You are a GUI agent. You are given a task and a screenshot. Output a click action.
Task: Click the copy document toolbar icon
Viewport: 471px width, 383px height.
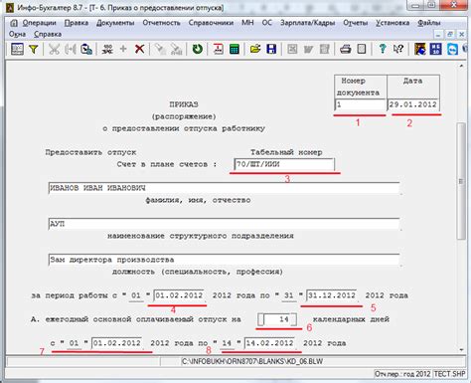(x=86, y=50)
